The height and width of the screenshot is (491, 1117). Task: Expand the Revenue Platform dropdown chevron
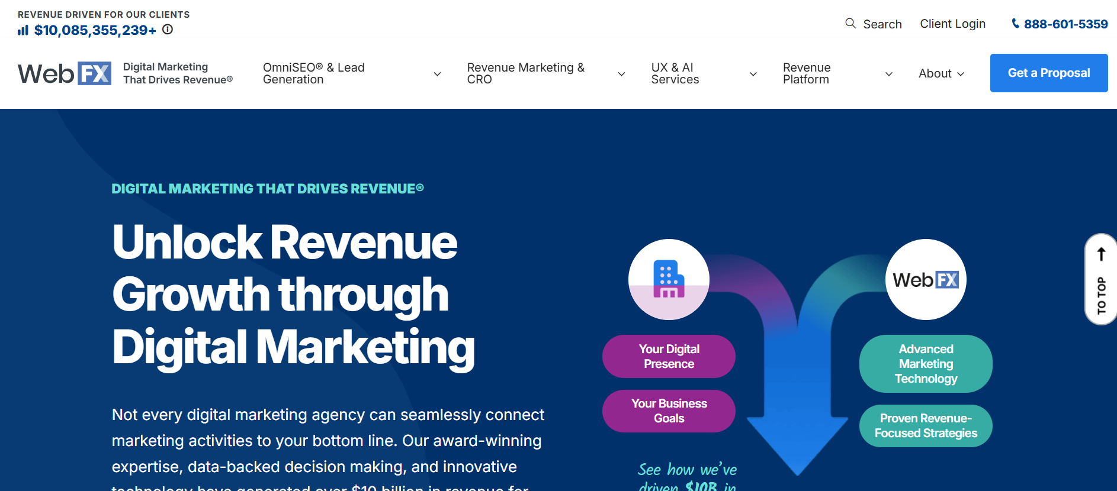point(888,74)
